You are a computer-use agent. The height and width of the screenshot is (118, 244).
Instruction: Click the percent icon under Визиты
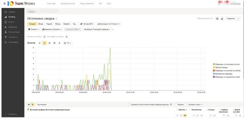pyautogui.click(x=181, y=115)
